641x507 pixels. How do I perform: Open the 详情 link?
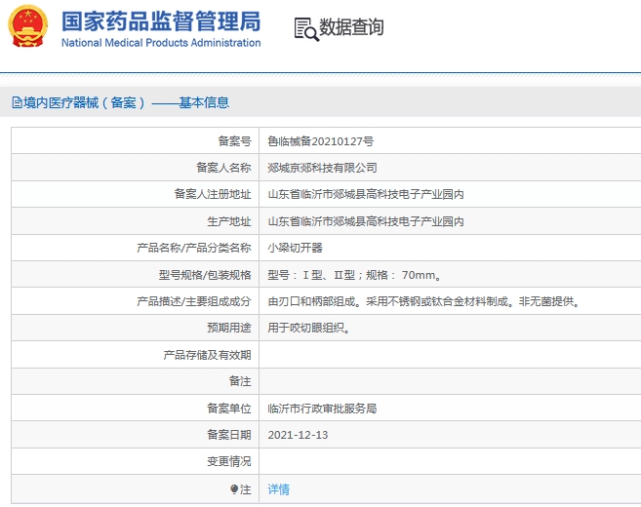click(x=278, y=489)
